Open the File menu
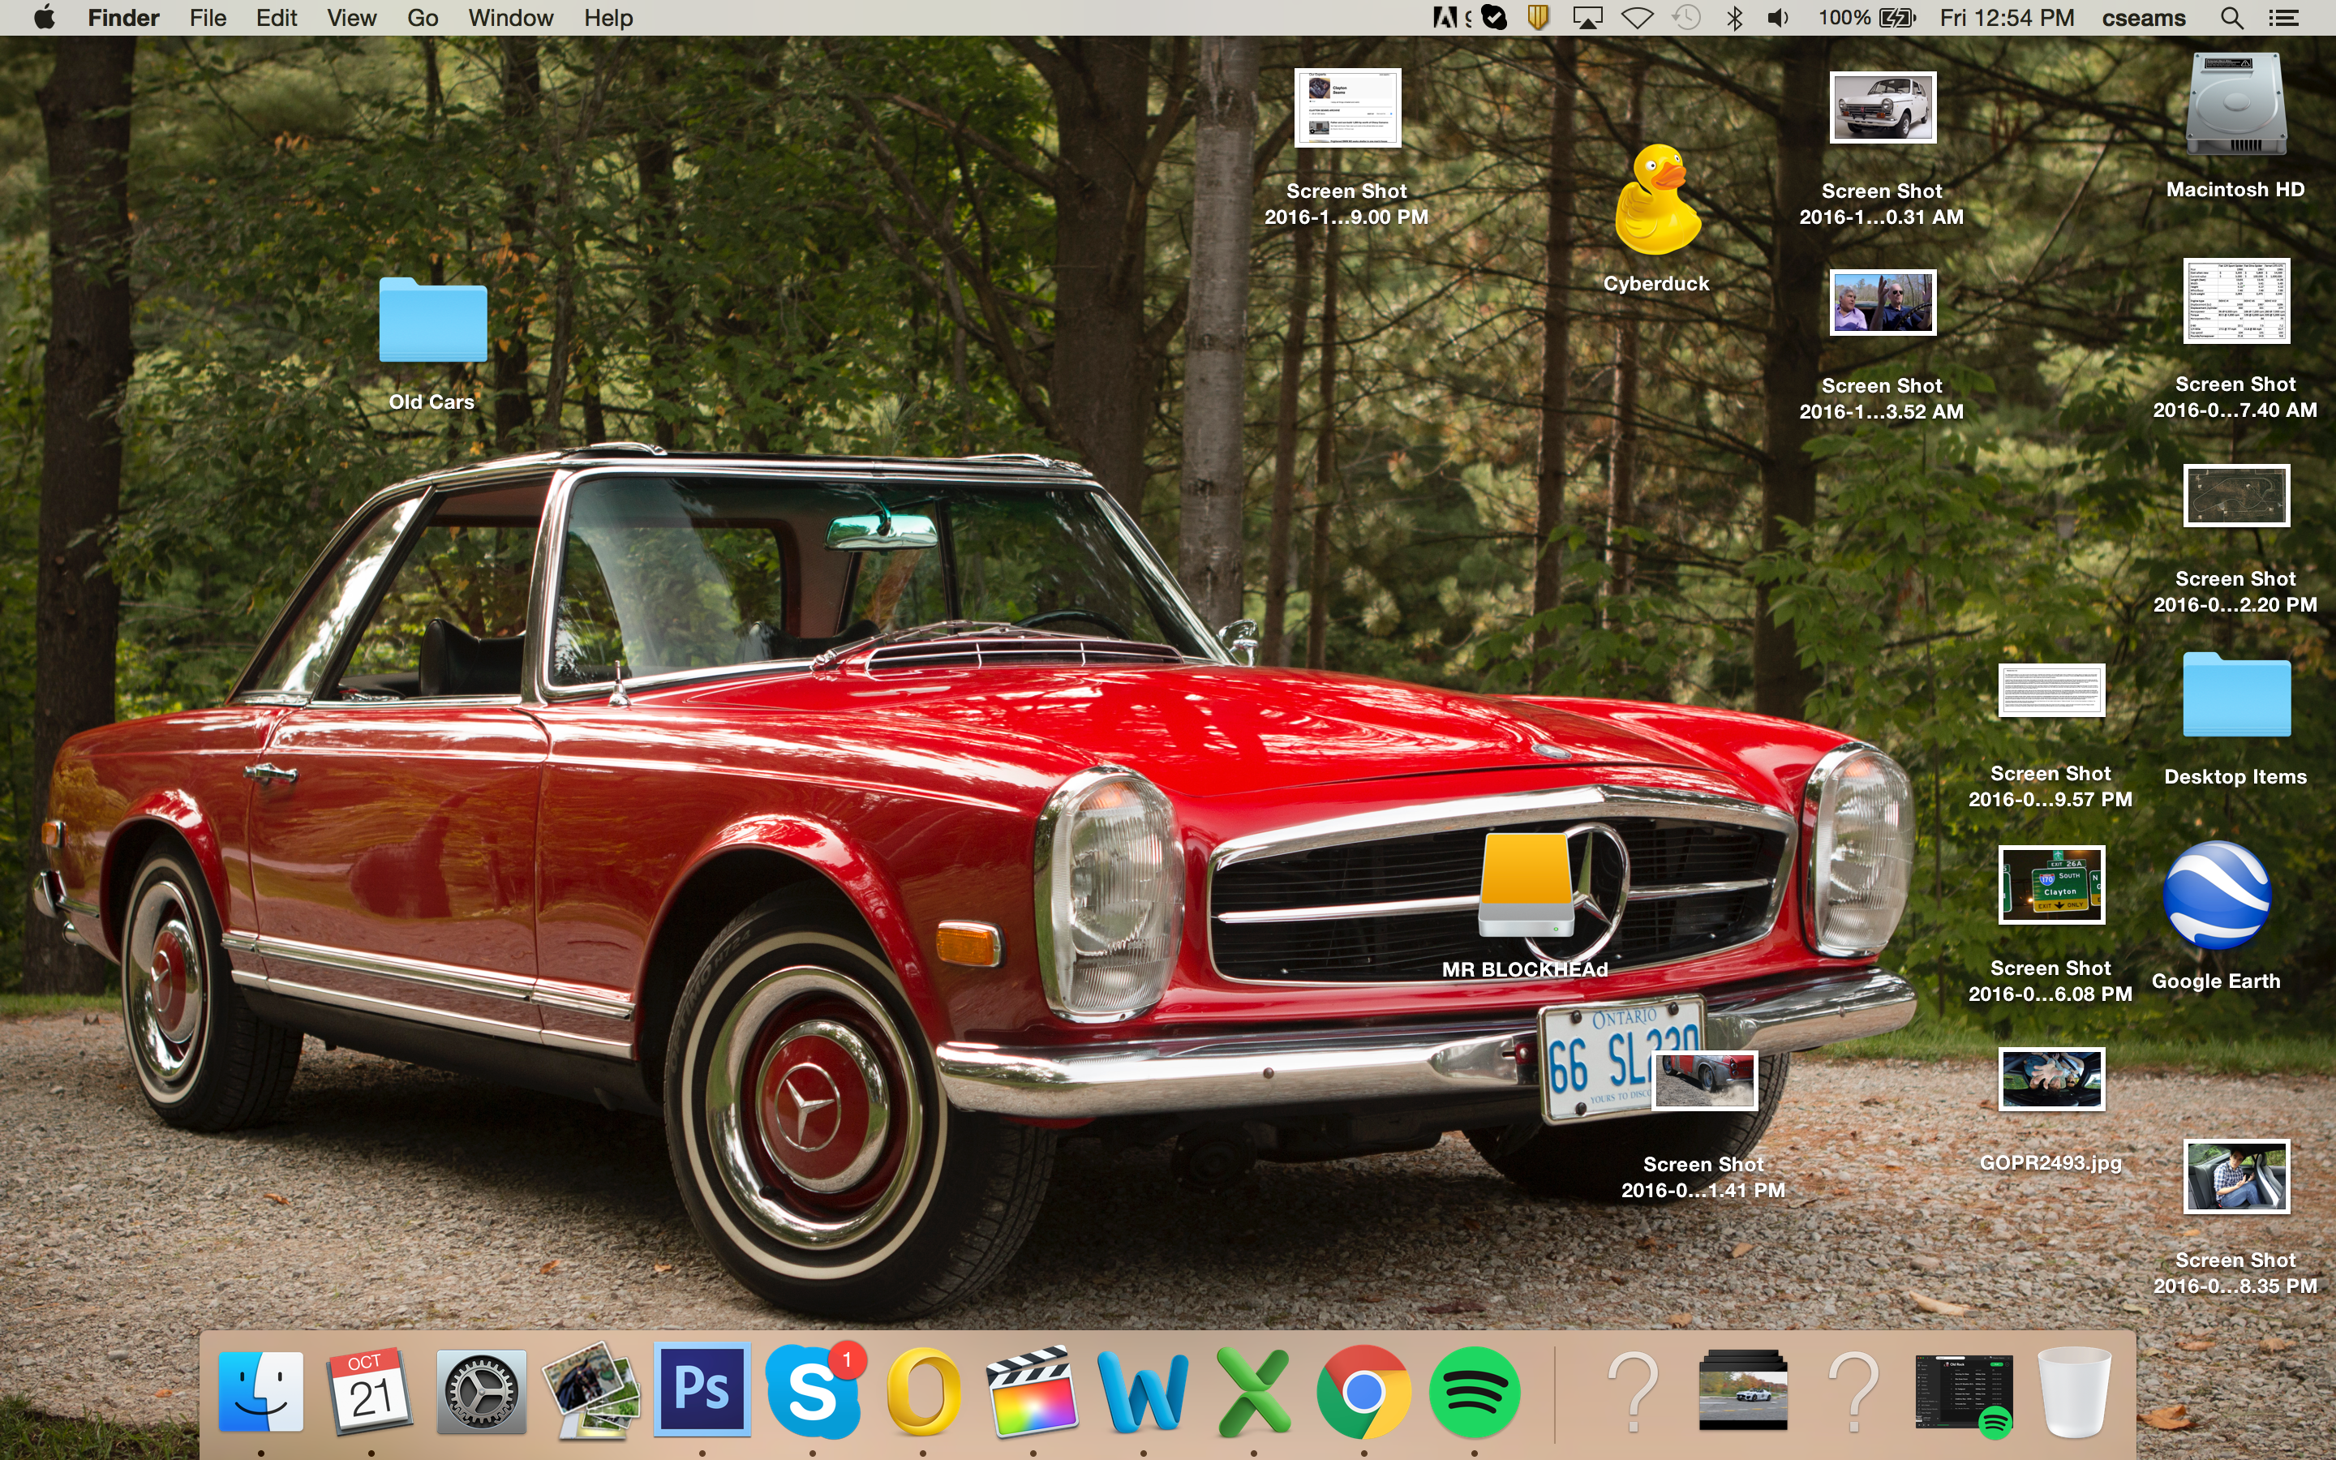Viewport: 2336px width, 1460px height. (208, 17)
